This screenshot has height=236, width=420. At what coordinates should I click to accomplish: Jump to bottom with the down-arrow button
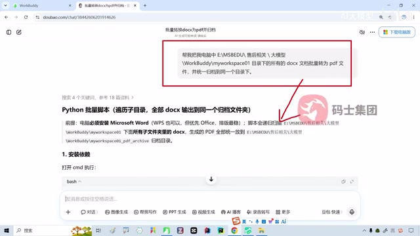pos(211,179)
